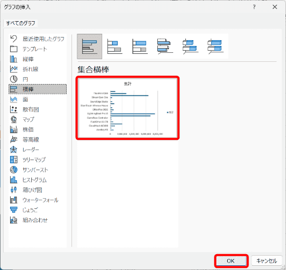The height and width of the screenshot is (270, 286).
Task: Open the 縦棒 column chart category
Action: 38,59
